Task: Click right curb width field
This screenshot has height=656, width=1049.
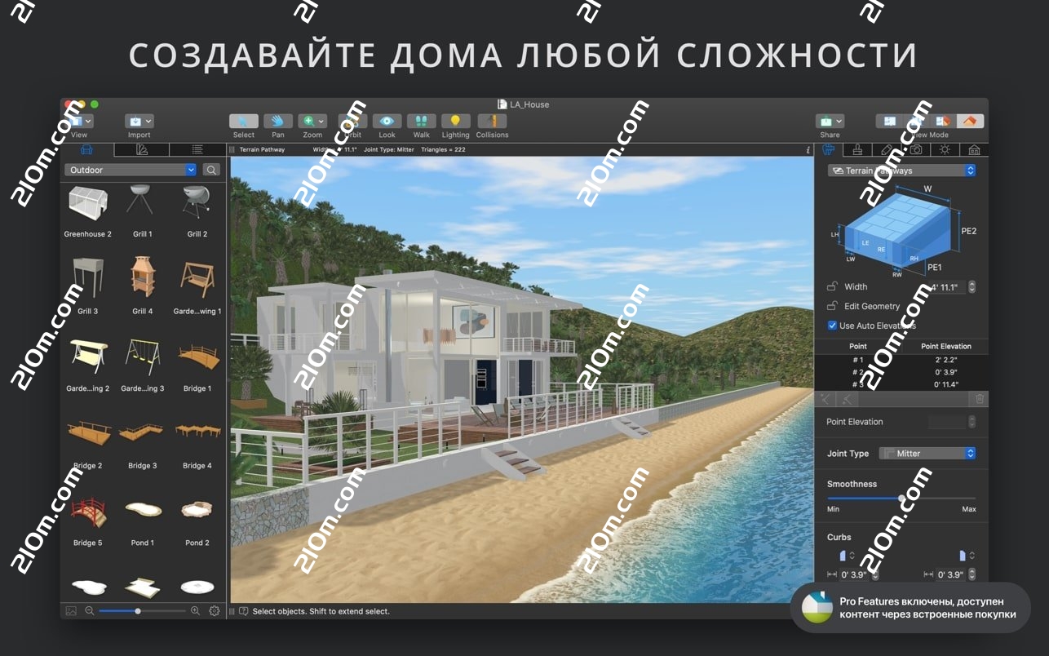Action: click(x=950, y=574)
